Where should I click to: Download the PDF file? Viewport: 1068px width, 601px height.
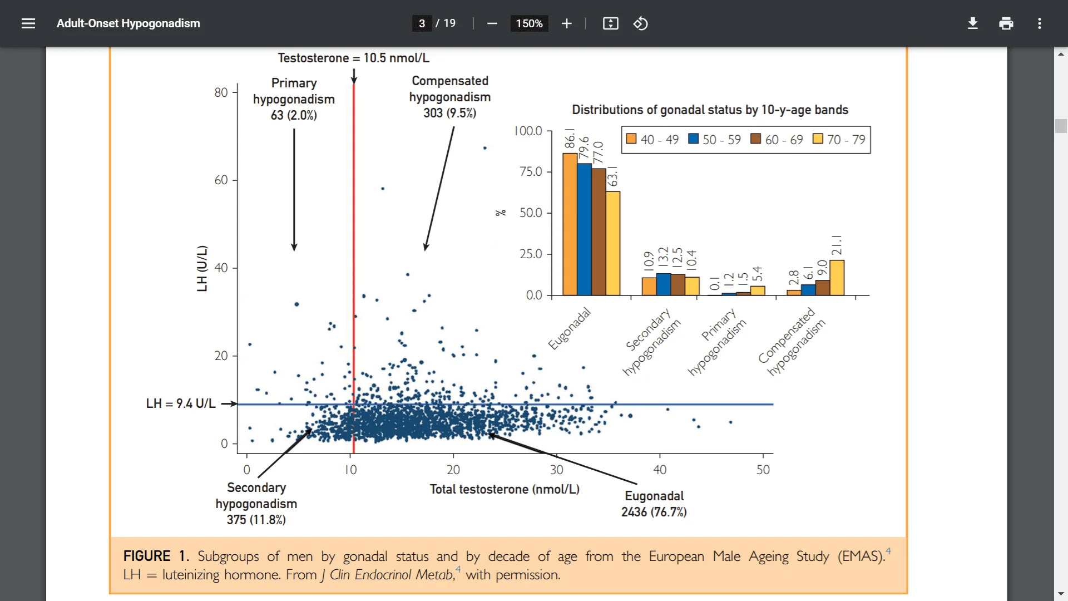pyautogui.click(x=973, y=23)
